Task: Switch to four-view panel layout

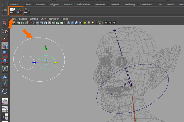Action: pos(5,109)
